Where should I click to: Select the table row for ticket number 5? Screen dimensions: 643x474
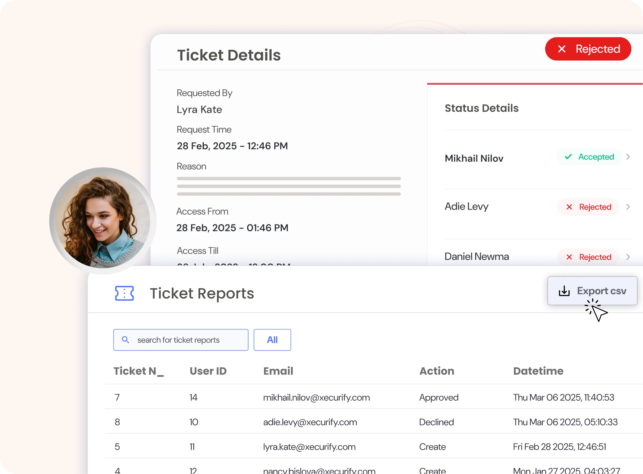point(315,446)
